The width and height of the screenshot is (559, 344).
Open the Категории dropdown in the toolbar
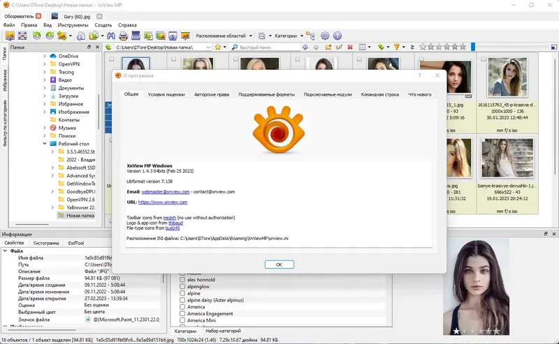pyautogui.click(x=289, y=36)
